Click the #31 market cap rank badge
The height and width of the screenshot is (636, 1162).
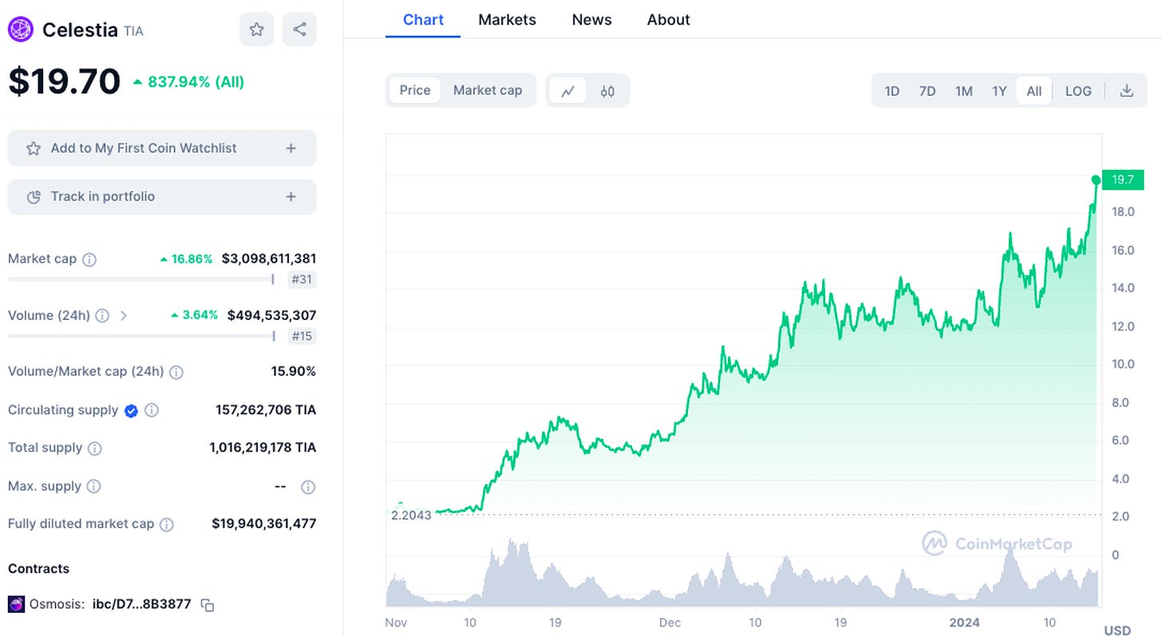tap(302, 280)
